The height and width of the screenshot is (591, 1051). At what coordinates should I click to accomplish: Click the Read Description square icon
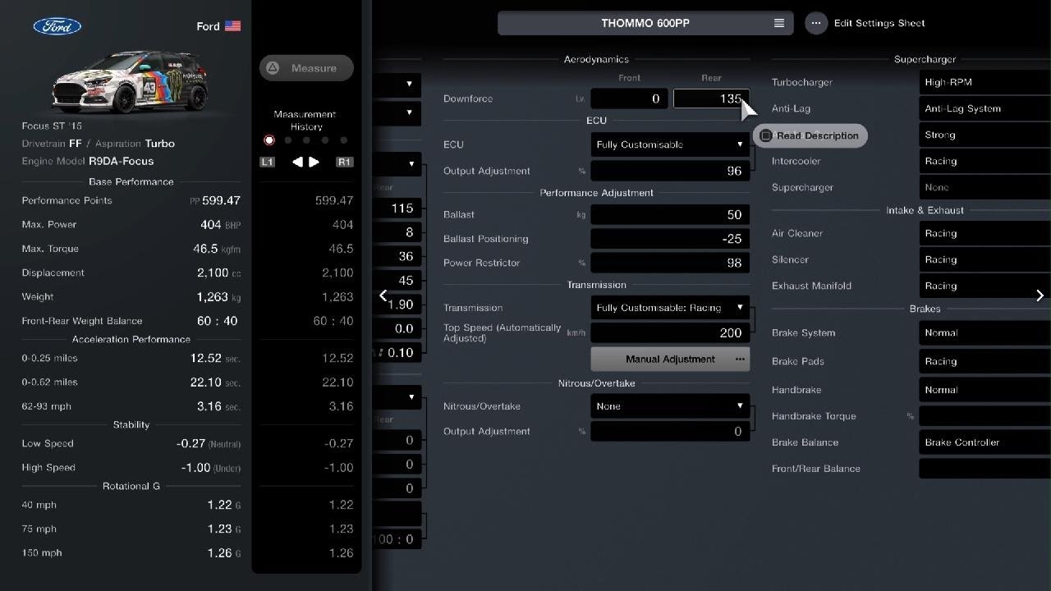pyautogui.click(x=765, y=135)
